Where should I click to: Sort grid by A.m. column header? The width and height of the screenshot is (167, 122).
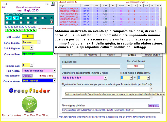[105, 6]
